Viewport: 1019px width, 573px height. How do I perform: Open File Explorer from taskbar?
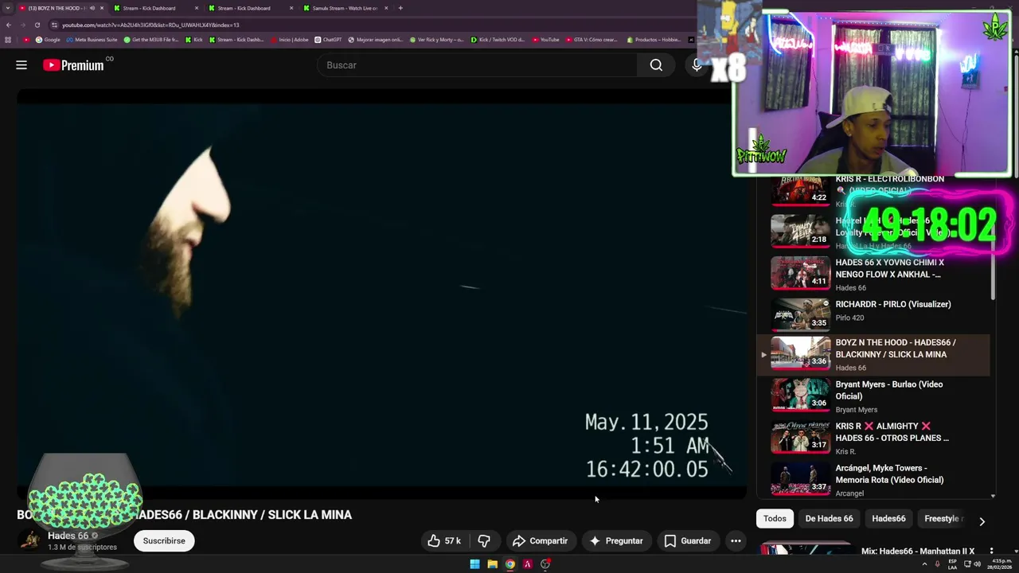pyautogui.click(x=492, y=564)
